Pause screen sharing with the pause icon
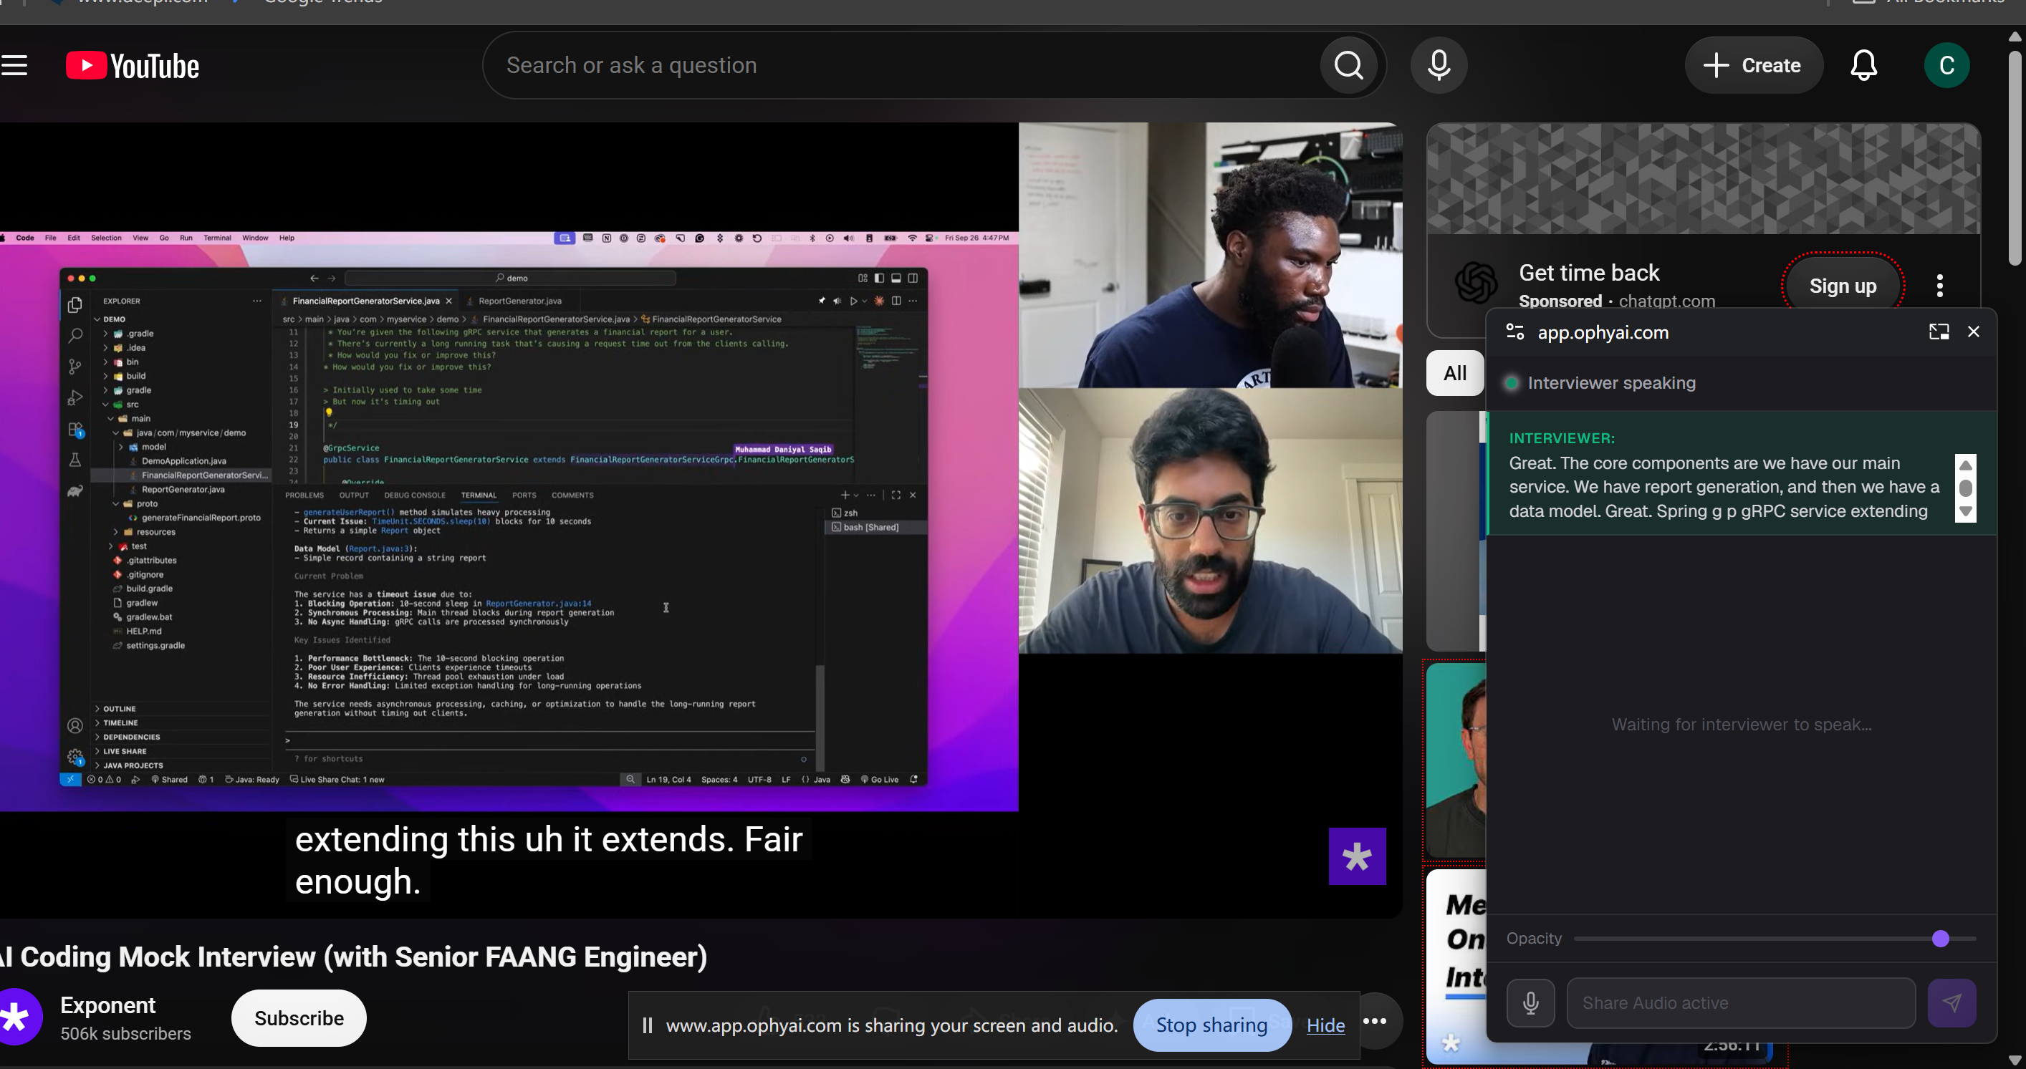Screen dimensions: 2026x1069 coord(646,1025)
